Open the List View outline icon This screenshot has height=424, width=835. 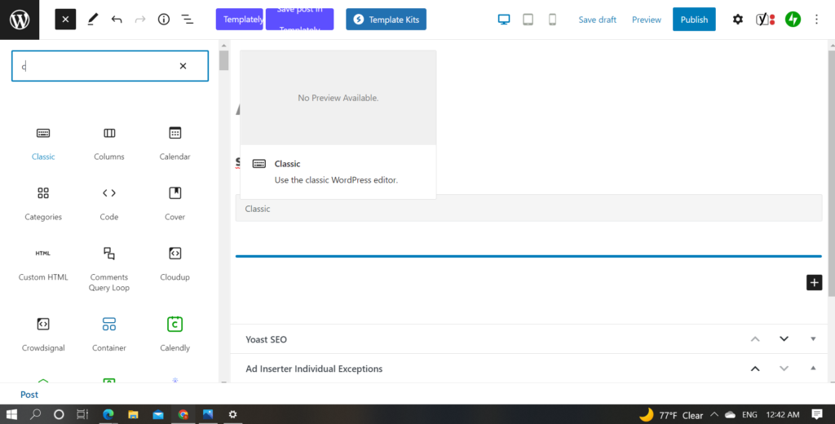point(187,20)
